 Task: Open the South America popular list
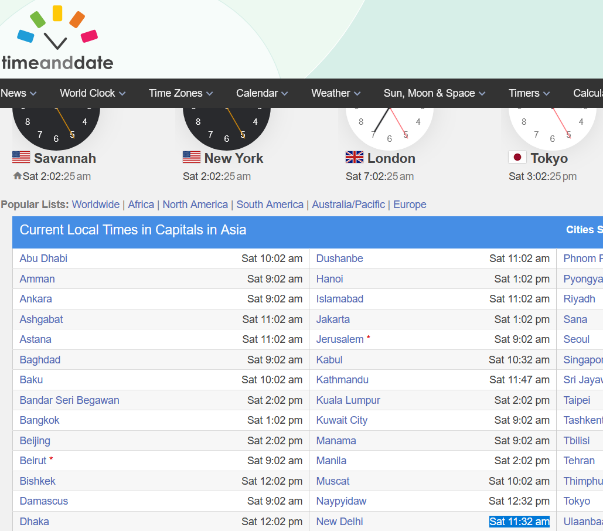click(270, 204)
